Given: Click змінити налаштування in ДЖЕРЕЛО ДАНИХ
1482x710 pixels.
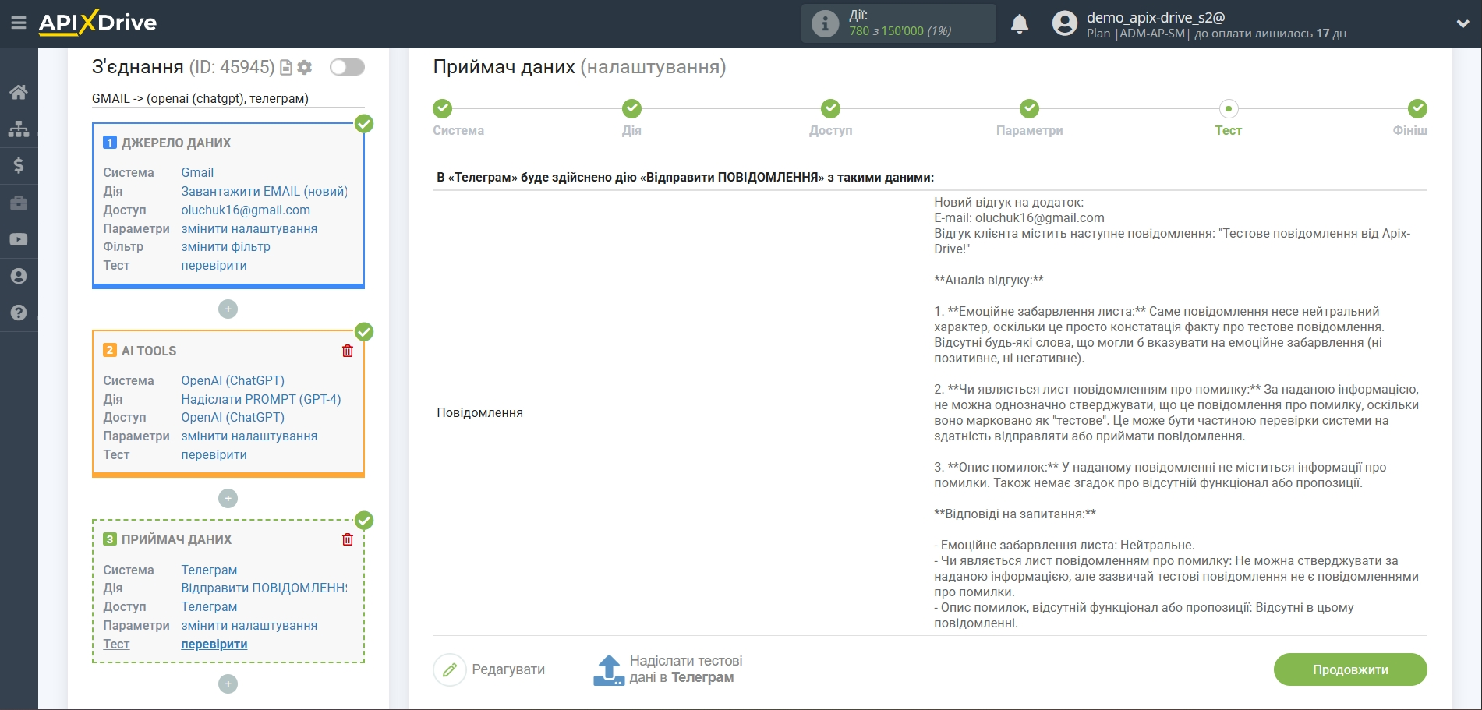Looking at the screenshot, I should (249, 229).
